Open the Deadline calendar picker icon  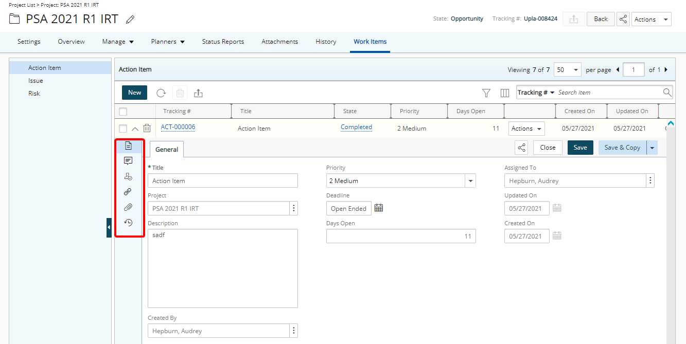[x=379, y=208]
